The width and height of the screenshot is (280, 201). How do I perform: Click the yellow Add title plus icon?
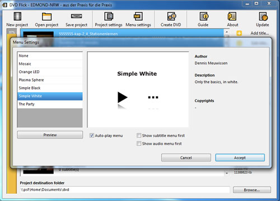[239, 33]
